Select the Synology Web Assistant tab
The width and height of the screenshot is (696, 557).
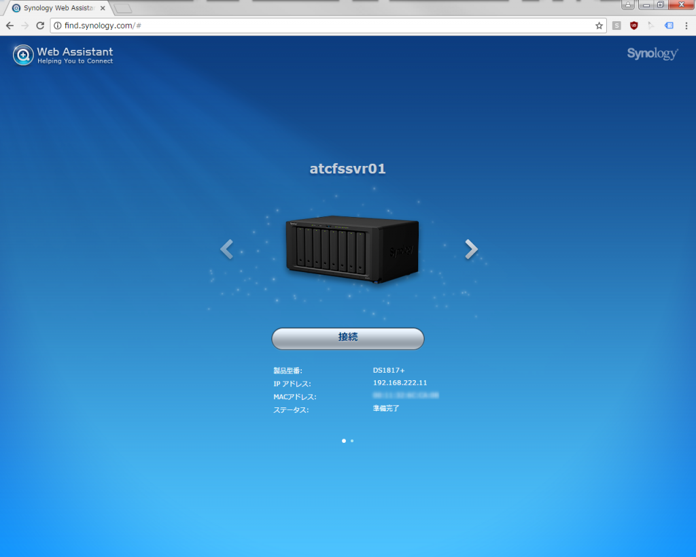pyautogui.click(x=57, y=8)
